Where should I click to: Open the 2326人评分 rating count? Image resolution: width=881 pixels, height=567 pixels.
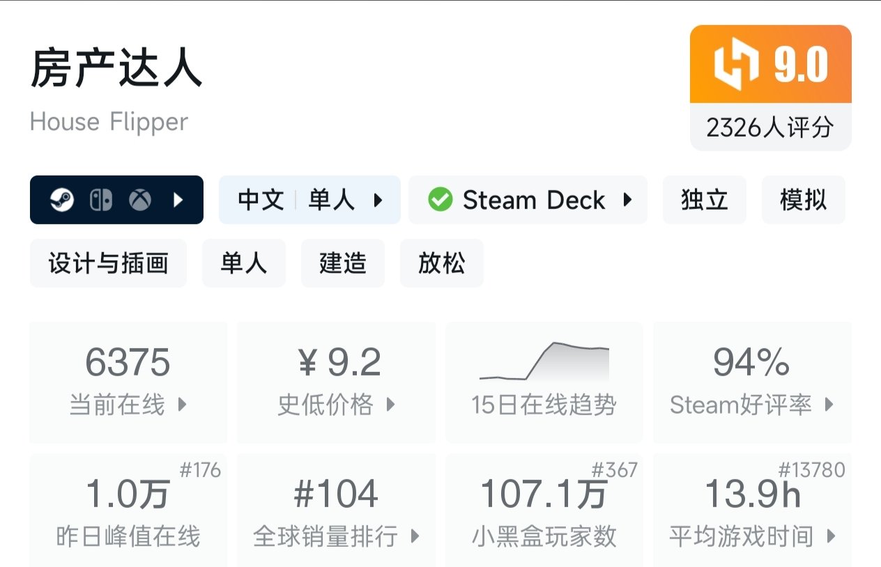point(770,127)
